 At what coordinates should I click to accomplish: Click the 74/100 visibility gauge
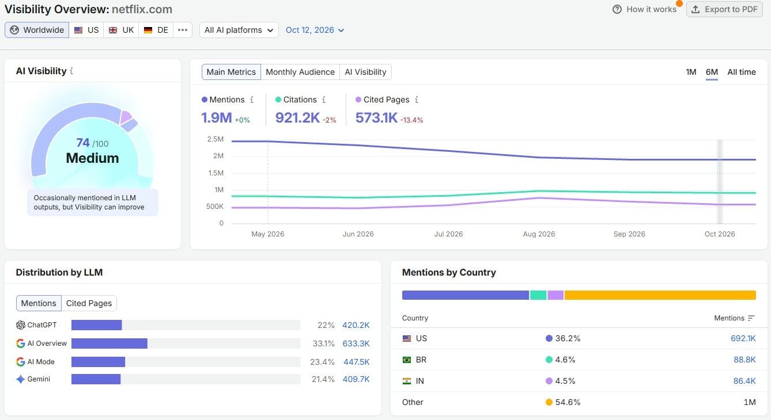(x=92, y=143)
